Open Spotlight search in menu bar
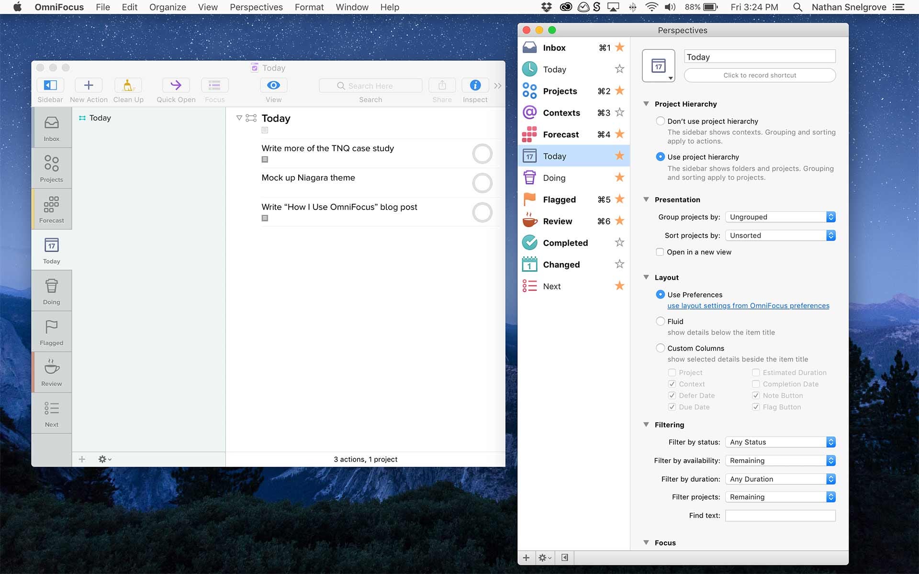The image size is (919, 574). (797, 7)
